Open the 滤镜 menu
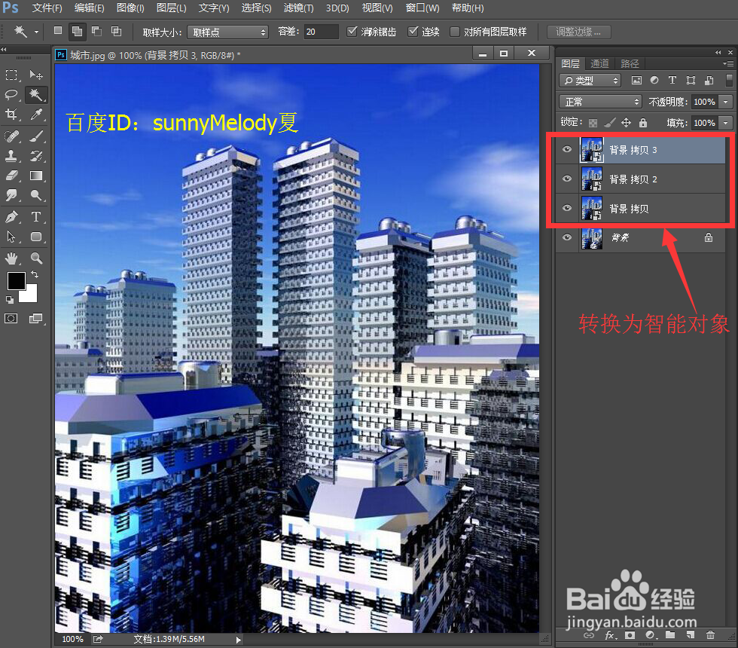Image resolution: width=738 pixels, height=648 pixels. coord(298,8)
